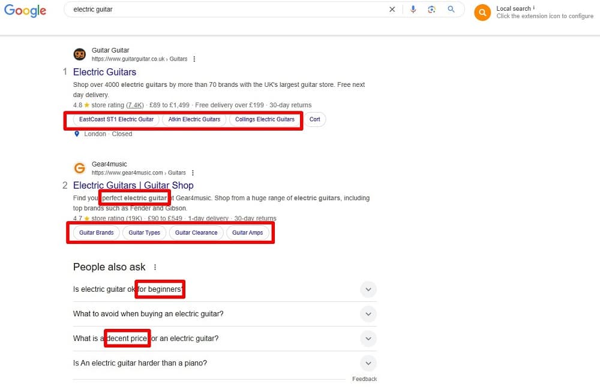
Task: Open Google Lens image search icon
Action: (x=431, y=10)
